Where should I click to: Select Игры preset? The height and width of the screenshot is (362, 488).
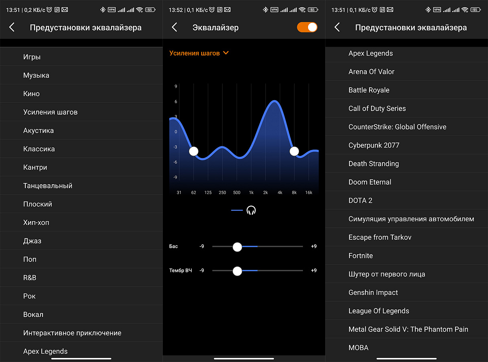[81, 57]
